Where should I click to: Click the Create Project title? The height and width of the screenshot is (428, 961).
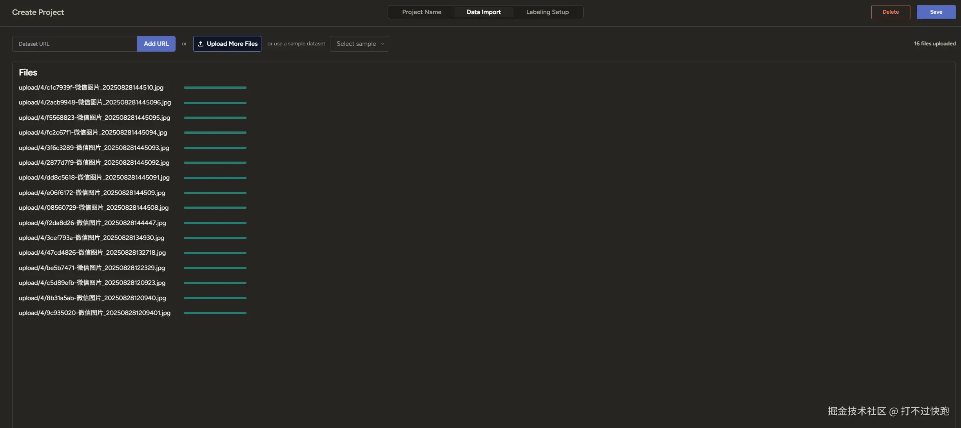(38, 12)
